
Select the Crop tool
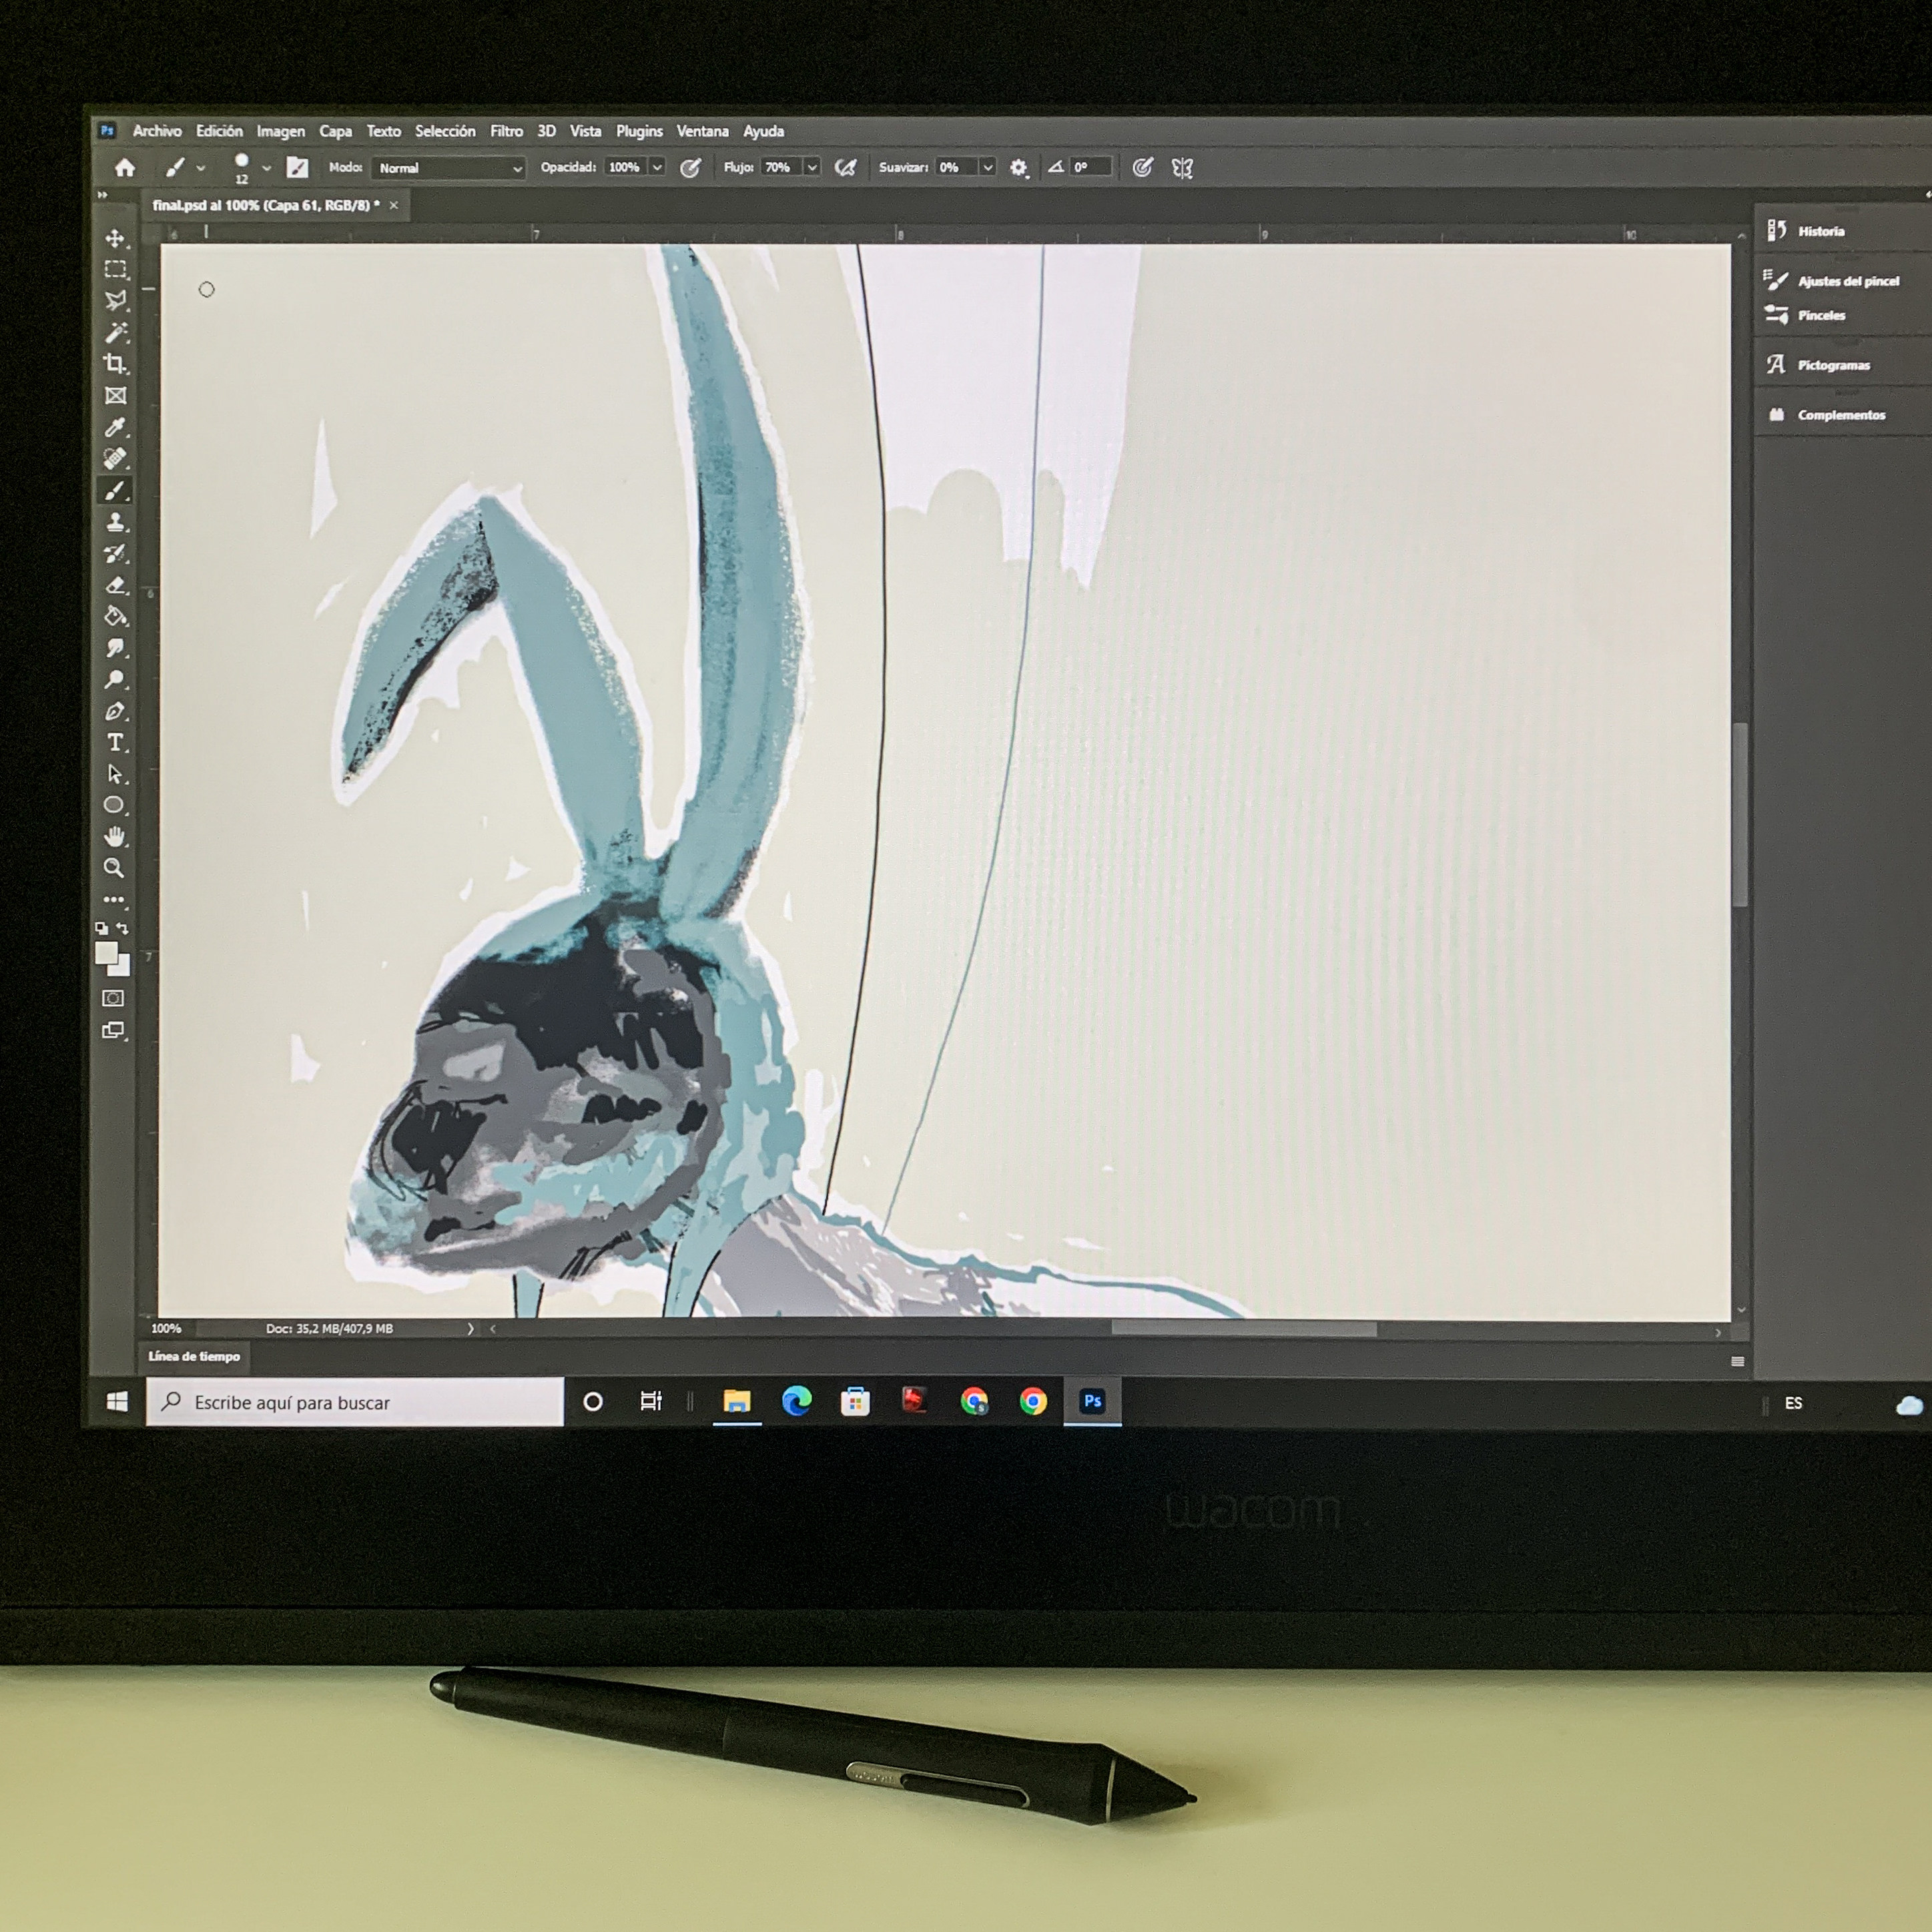[x=116, y=364]
